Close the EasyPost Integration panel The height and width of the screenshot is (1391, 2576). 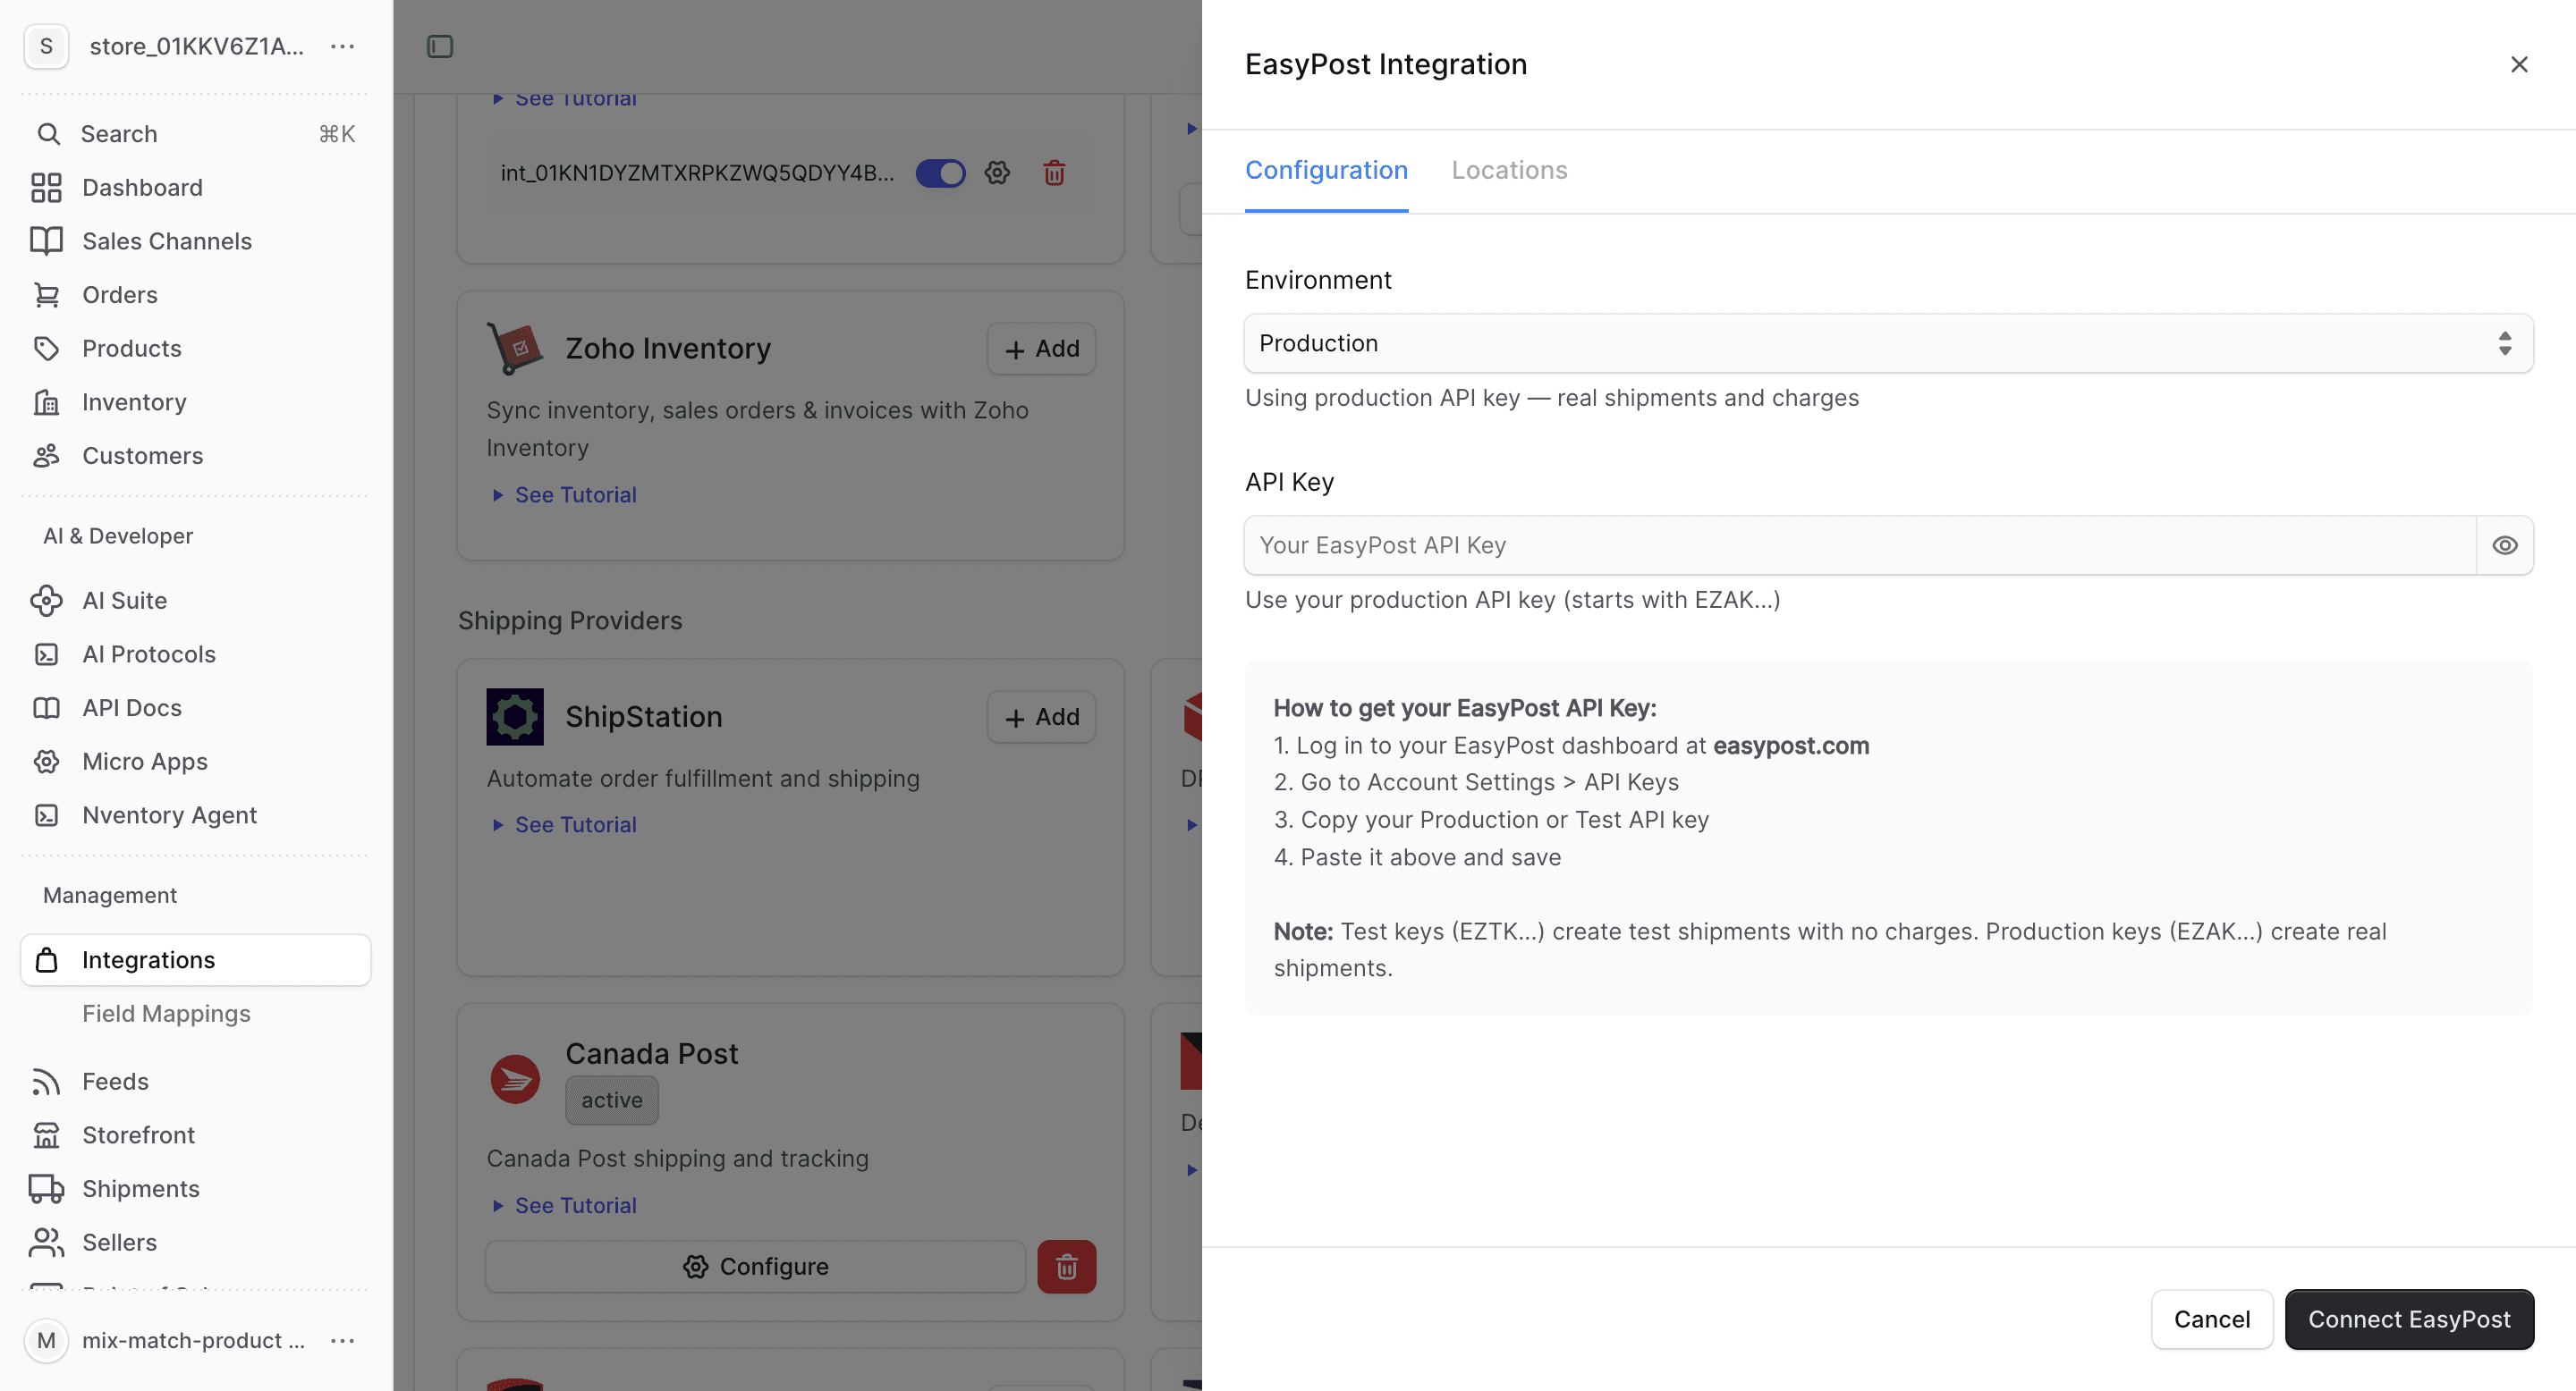pyautogui.click(x=2518, y=65)
